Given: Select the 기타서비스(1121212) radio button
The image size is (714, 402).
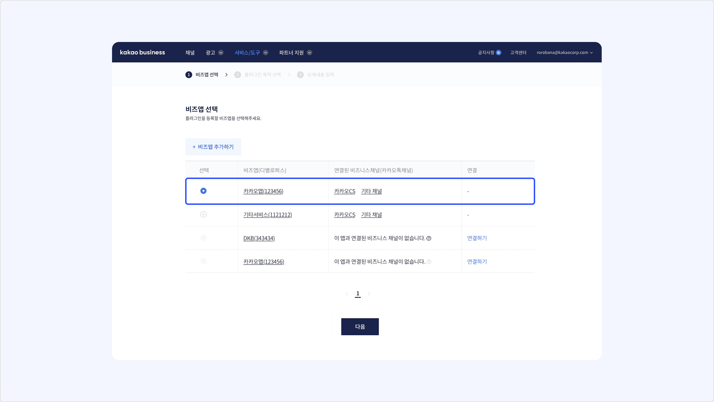Looking at the screenshot, I should (x=203, y=214).
